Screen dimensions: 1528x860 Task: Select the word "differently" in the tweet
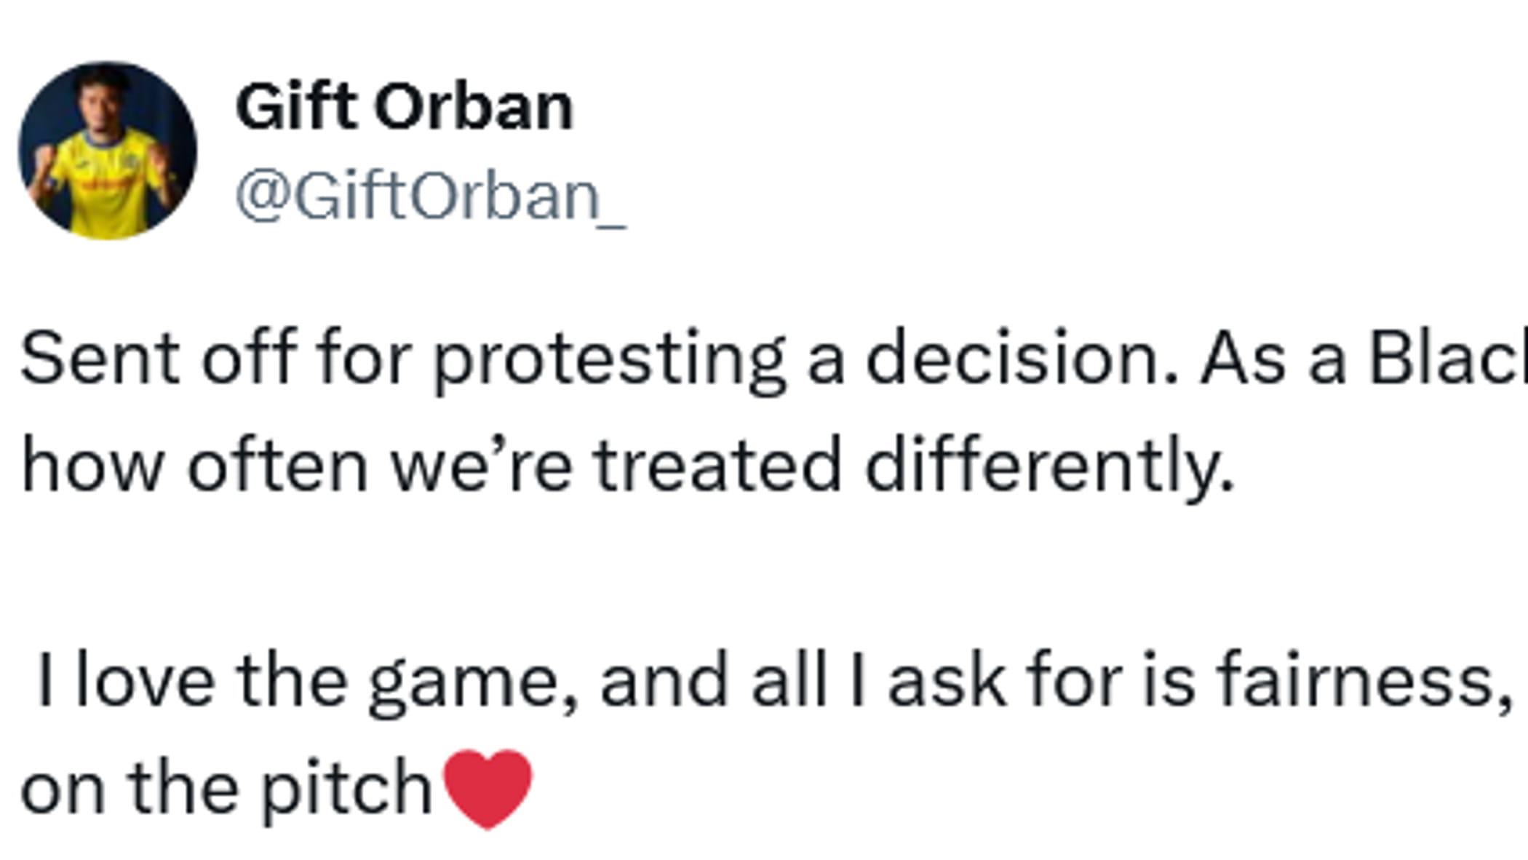tap(1050, 466)
